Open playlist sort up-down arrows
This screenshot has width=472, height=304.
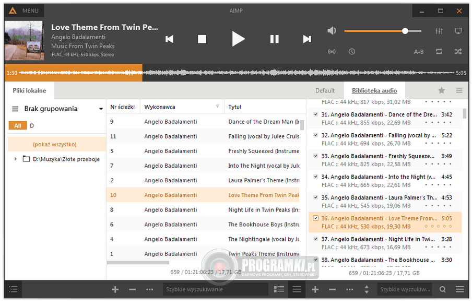[367, 289]
